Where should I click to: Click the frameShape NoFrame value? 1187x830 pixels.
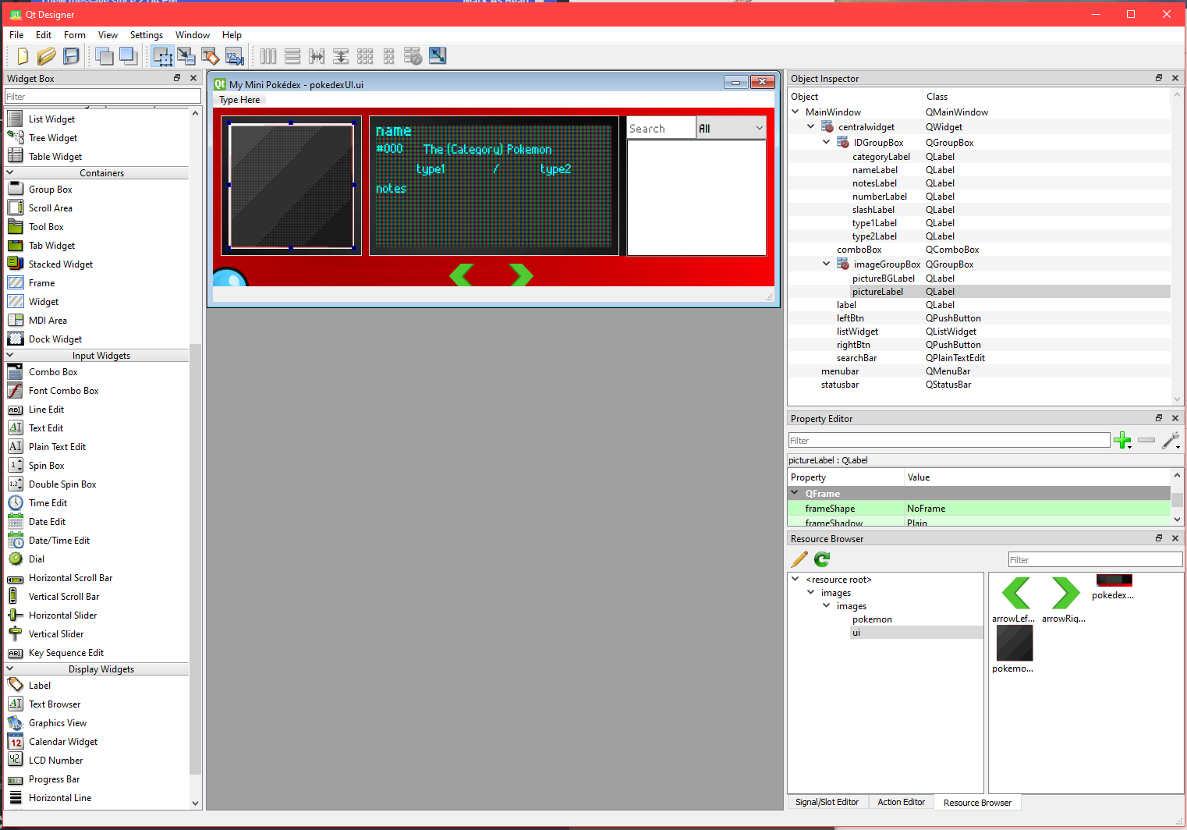click(1037, 509)
